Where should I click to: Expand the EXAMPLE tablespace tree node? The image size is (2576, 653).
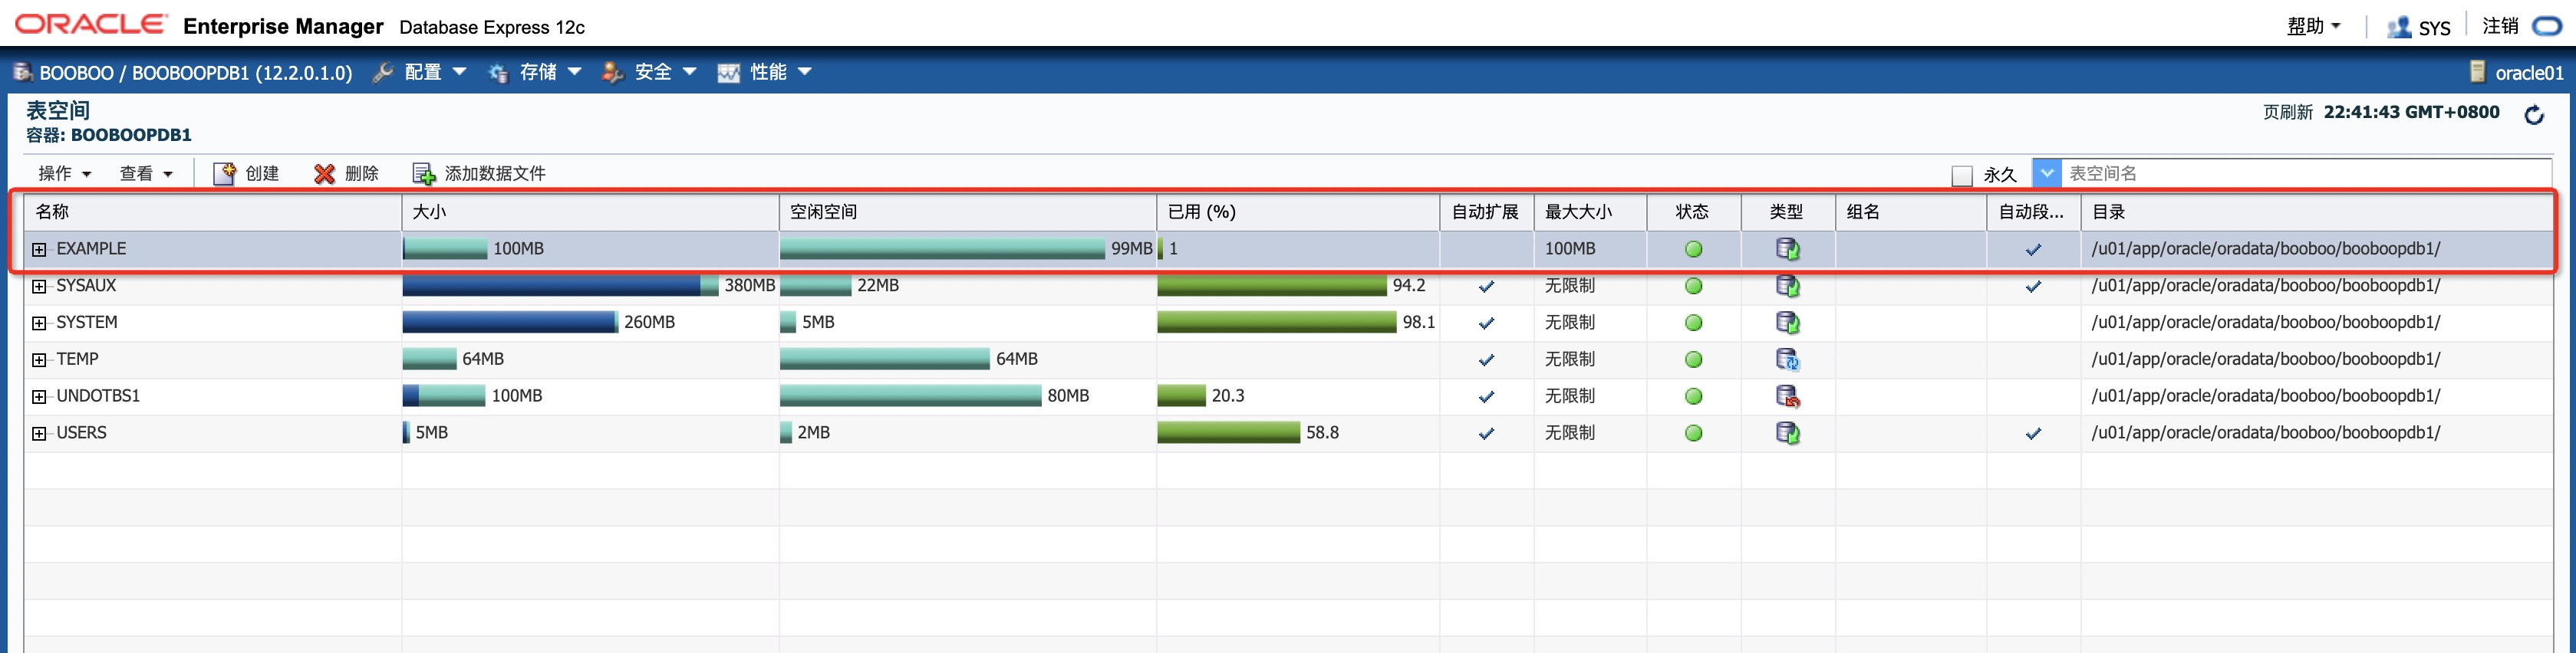(x=39, y=250)
